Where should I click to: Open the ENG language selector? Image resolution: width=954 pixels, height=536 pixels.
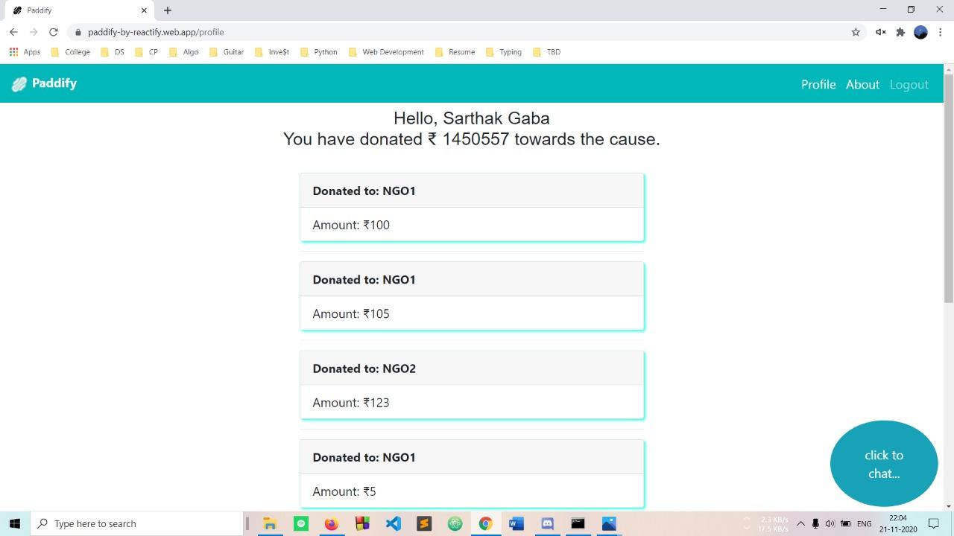tap(865, 523)
